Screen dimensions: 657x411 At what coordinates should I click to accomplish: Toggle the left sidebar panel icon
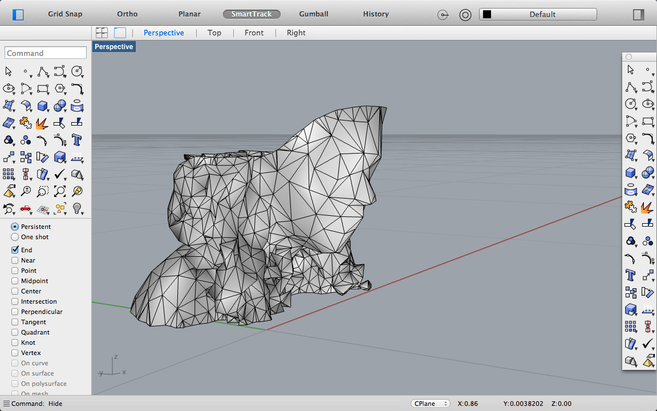pos(18,14)
